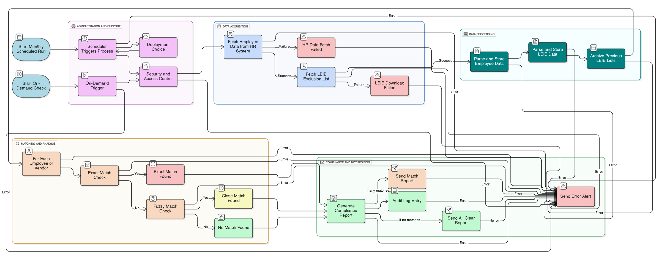The width and height of the screenshot is (664, 260).
Task: Select the download icon on Fetch LEIE Exclusion List
Action: [304, 66]
